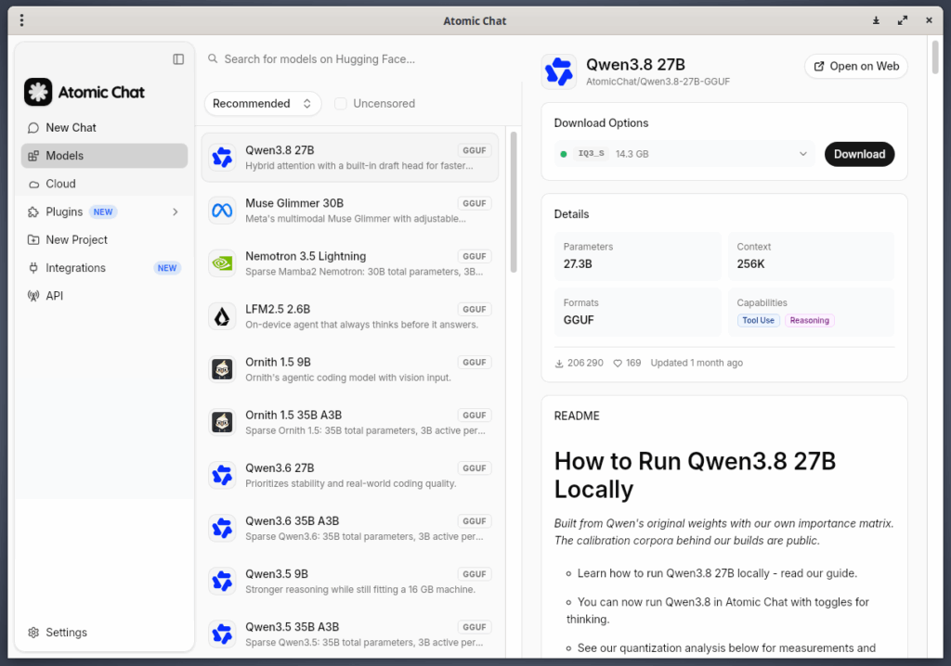The image size is (951, 666).
Task: Click the Ornith 1.5 9B avatar icon
Action: point(222,369)
